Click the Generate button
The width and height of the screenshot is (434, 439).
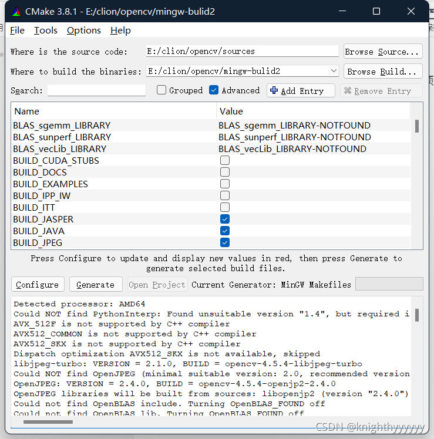click(96, 285)
